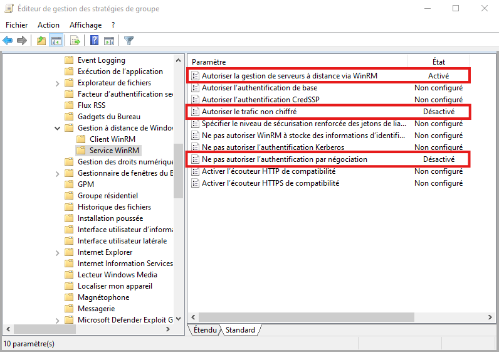
Task: Switch to the Standard tab
Action: click(240, 329)
